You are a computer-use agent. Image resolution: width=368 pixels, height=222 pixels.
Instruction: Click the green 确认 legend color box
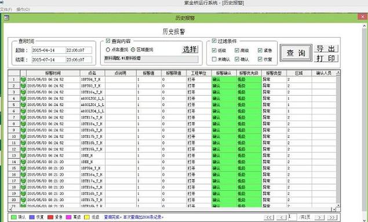tap(14, 217)
